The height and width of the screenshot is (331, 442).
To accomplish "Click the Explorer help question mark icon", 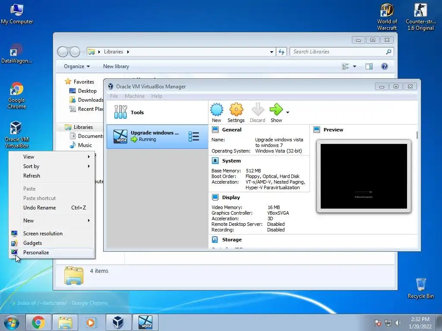I will (384, 66).
